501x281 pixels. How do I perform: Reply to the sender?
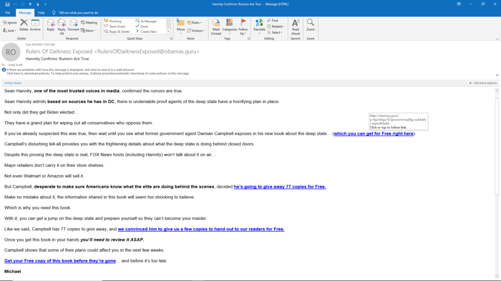(50, 25)
